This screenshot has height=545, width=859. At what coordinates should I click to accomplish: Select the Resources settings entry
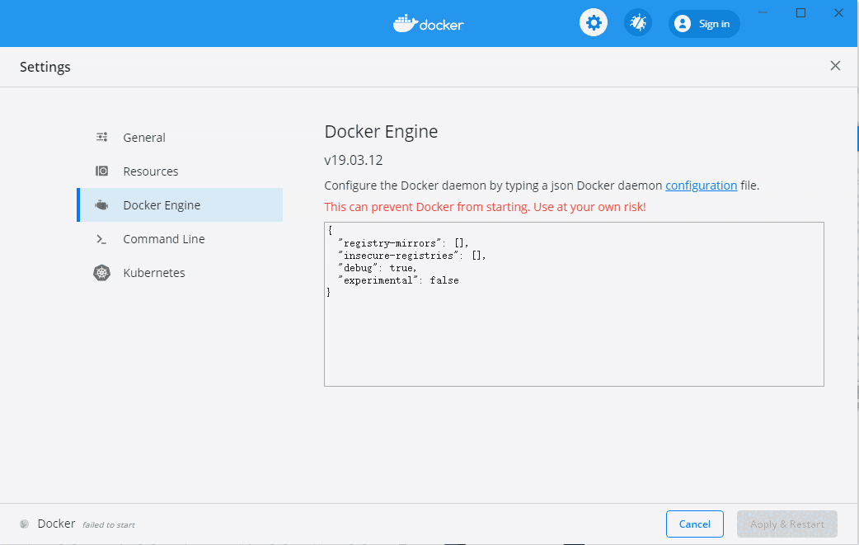(x=151, y=171)
